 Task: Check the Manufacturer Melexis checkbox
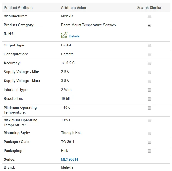[x=149, y=16]
